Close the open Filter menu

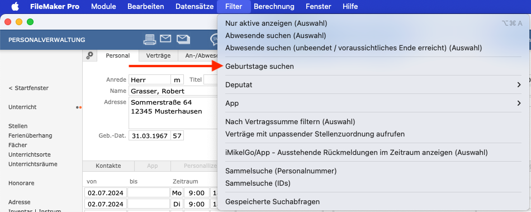pyautogui.click(x=234, y=7)
